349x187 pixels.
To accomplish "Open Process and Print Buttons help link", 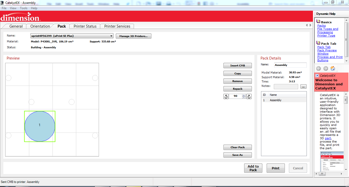I will [x=330, y=59].
